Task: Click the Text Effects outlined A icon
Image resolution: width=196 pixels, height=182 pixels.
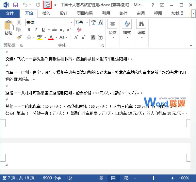Action: (29, 37)
